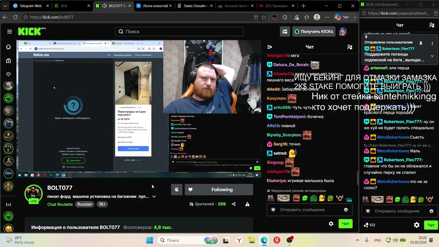The height and width of the screenshot is (247, 439).
Task: Click the browser address bar URL
Action: point(52,17)
